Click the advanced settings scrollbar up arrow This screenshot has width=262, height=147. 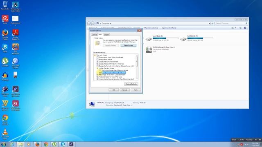coord(137,55)
